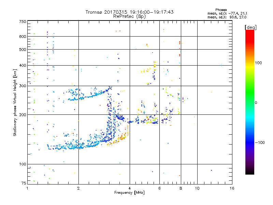The width and height of the screenshot is (273, 205).
Task: Click the x-axis '6' tick label
Action: (x=159, y=188)
